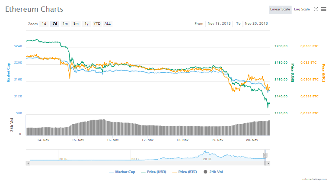Image resolution: width=332 pixels, height=196 pixels.
Task: Set zoom range to ALL
Action: point(108,23)
